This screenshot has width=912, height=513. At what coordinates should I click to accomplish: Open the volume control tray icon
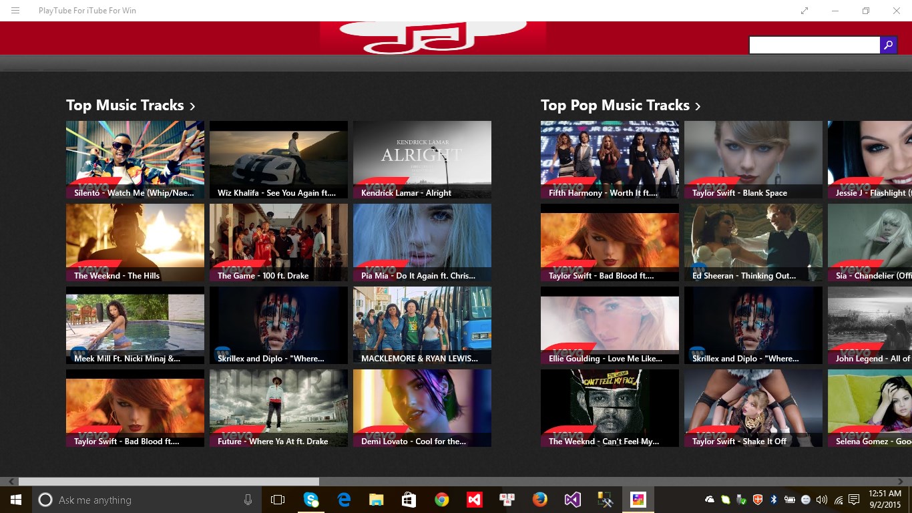pyautogui.click(x=822, y=500)
